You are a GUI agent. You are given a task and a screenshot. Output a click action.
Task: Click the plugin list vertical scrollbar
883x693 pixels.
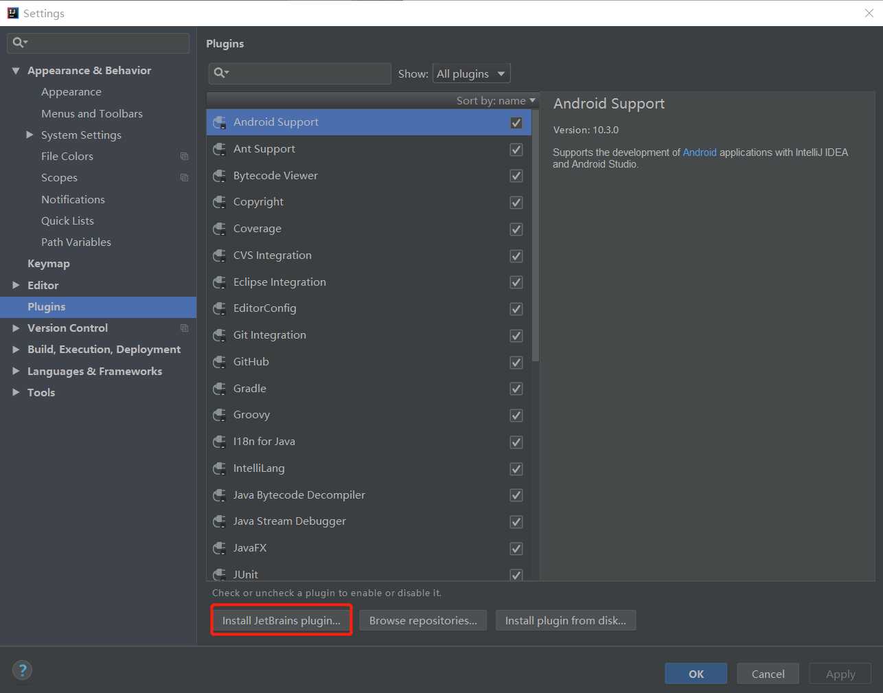pos(536,236)
